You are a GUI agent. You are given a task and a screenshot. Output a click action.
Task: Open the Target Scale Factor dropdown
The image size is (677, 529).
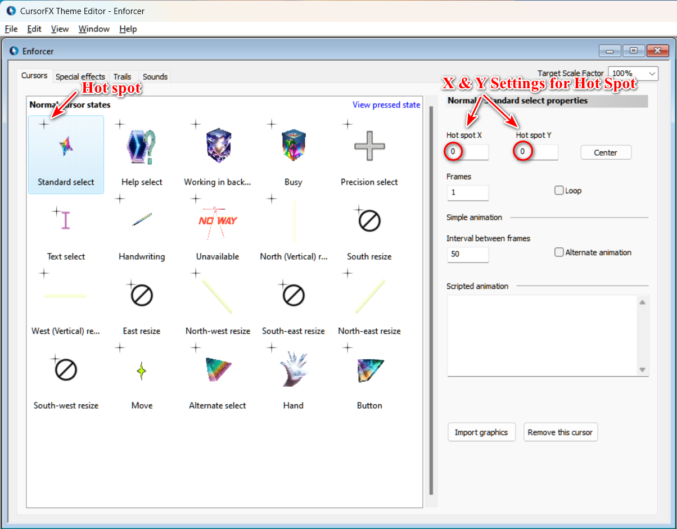633,73
